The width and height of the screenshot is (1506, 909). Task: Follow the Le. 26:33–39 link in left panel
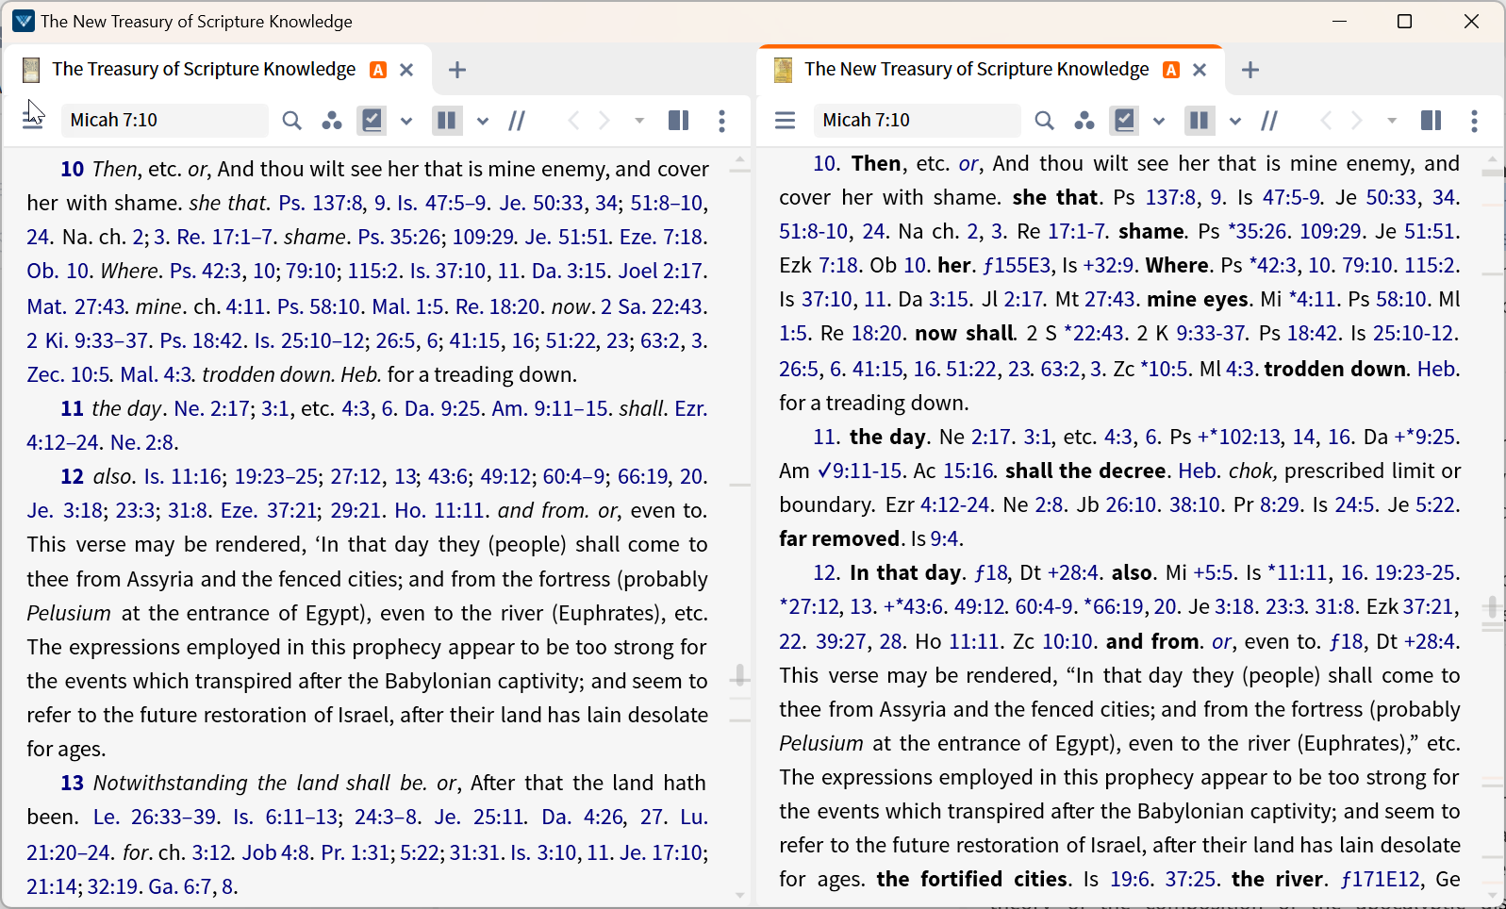156,817
